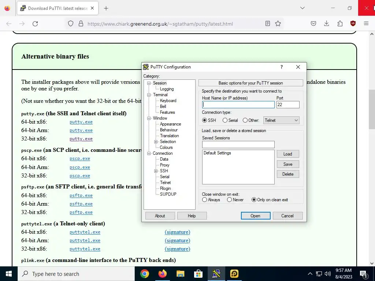Choose Always for close window on exit
375x281 pixels.
tap(204, 199)
